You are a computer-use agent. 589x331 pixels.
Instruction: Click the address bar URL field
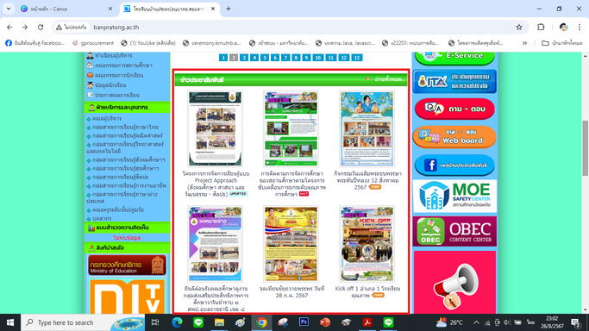click(300, 27)
